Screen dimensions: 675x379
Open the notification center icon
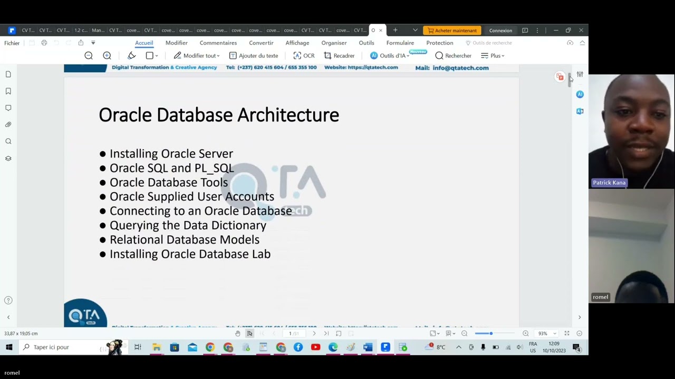[x=576, y=347]
